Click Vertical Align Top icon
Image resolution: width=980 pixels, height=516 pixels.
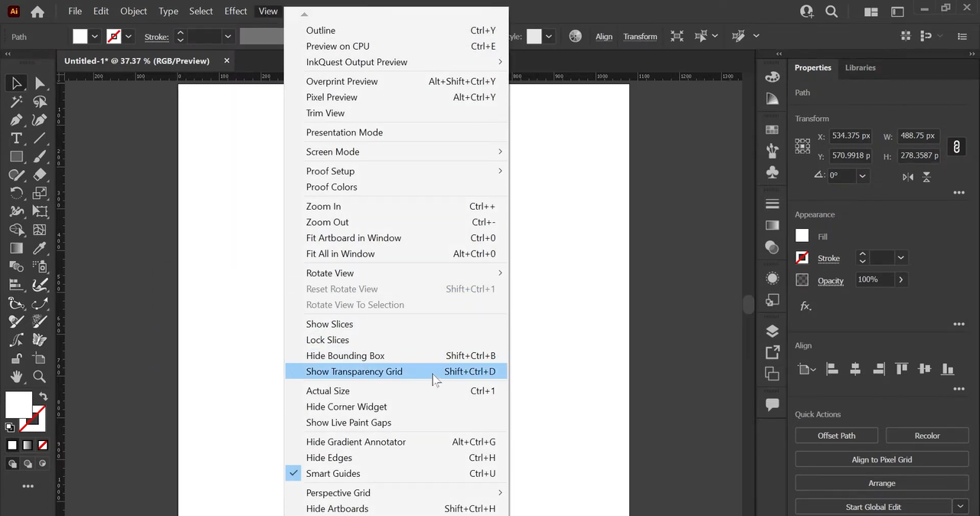click(x=901, y=369)
